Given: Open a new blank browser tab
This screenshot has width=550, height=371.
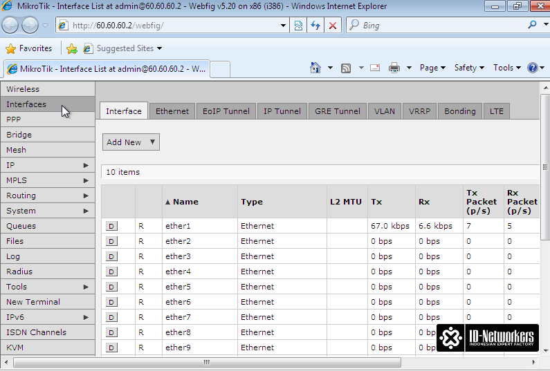Looking at the screenshot, I should [220, 69].
